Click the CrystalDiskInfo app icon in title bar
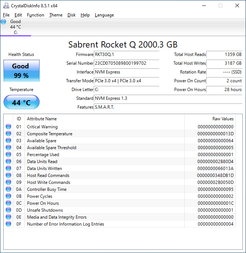The image size is (246, 253). [5, 5]
